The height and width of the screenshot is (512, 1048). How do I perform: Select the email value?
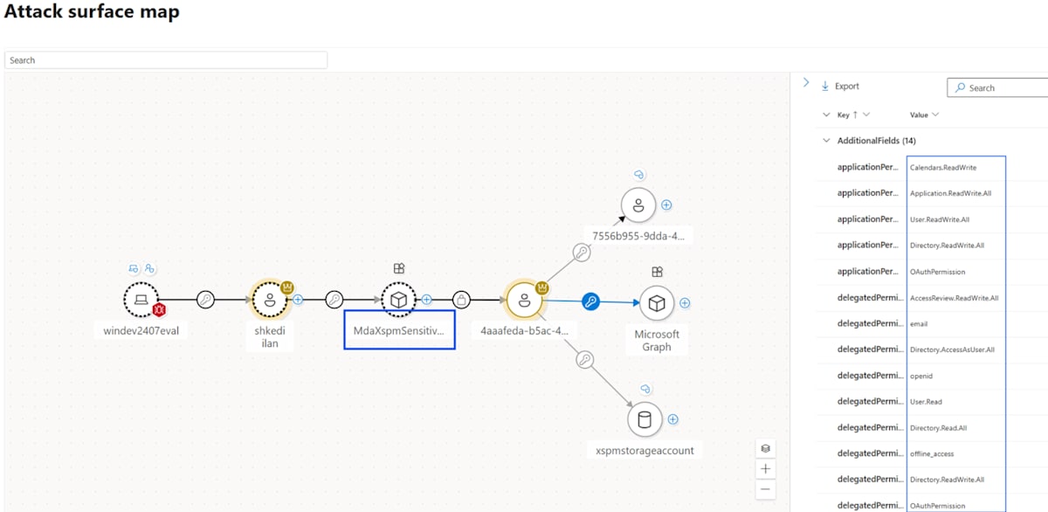[918, 324]
